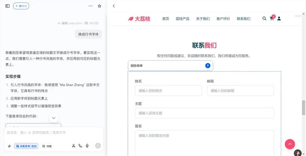This screenshot has width=306, height=156.
Task: Open the three-dot more options menu
Action: point(91,6)
